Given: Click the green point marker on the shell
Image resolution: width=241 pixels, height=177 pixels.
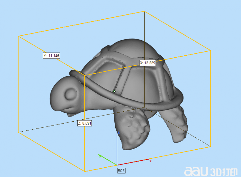Looking at the screenshot, I should pyautogui.click(x=114, y=91).
